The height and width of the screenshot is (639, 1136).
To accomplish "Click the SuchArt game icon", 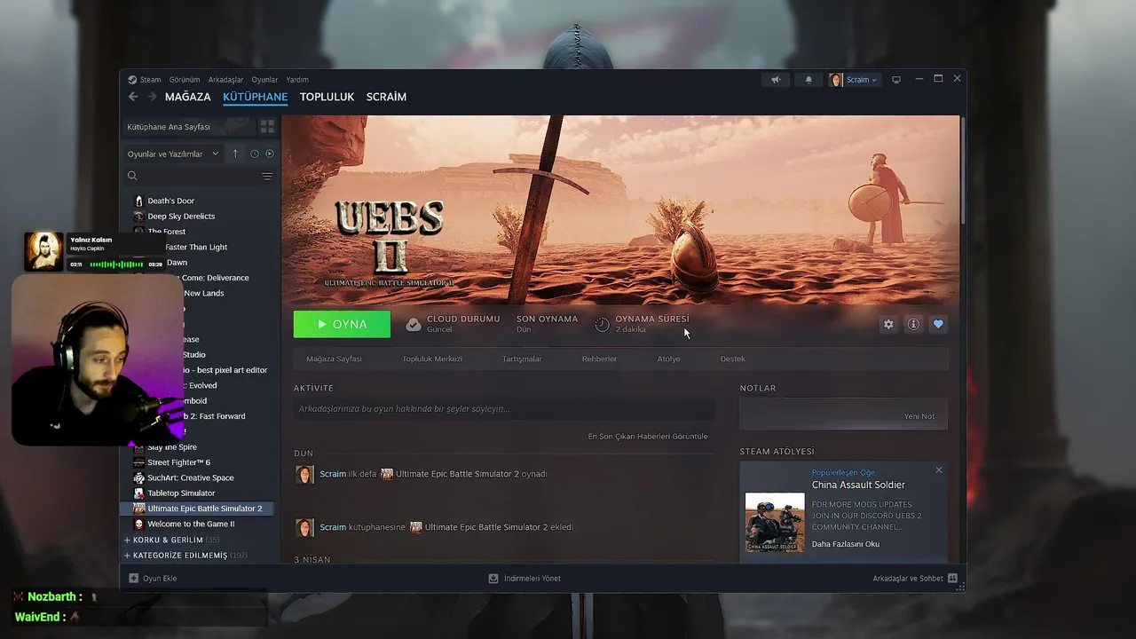I will 138,477.
